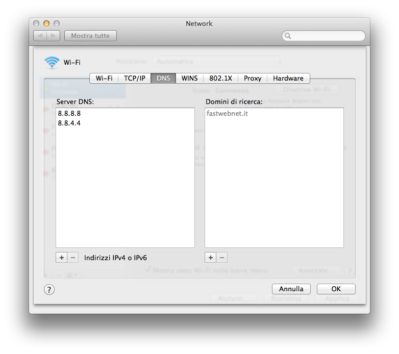This screenshot has height=354, width=399.
Task: Remove search domain with minus button
Action: pyautogui.click(x=222, y=258)
